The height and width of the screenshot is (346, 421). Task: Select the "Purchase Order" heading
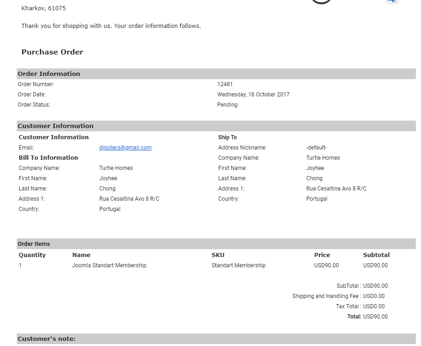pos(52,52)
